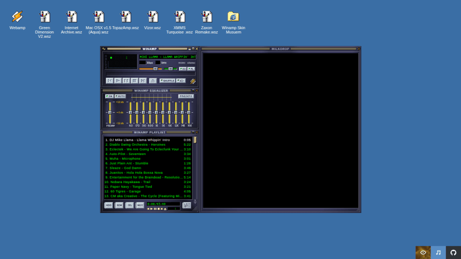This screenshot has width=461, height=259.
Task: Open the Webamp desktop icon
Action: click(x=17, y=20)
